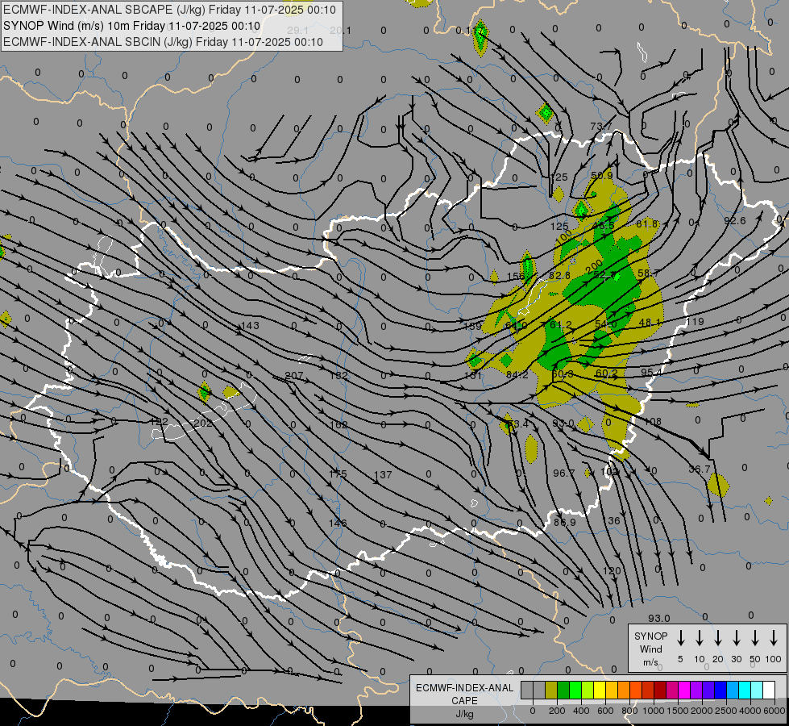Click the legend scale label '1500'

[x=678, y=711]
